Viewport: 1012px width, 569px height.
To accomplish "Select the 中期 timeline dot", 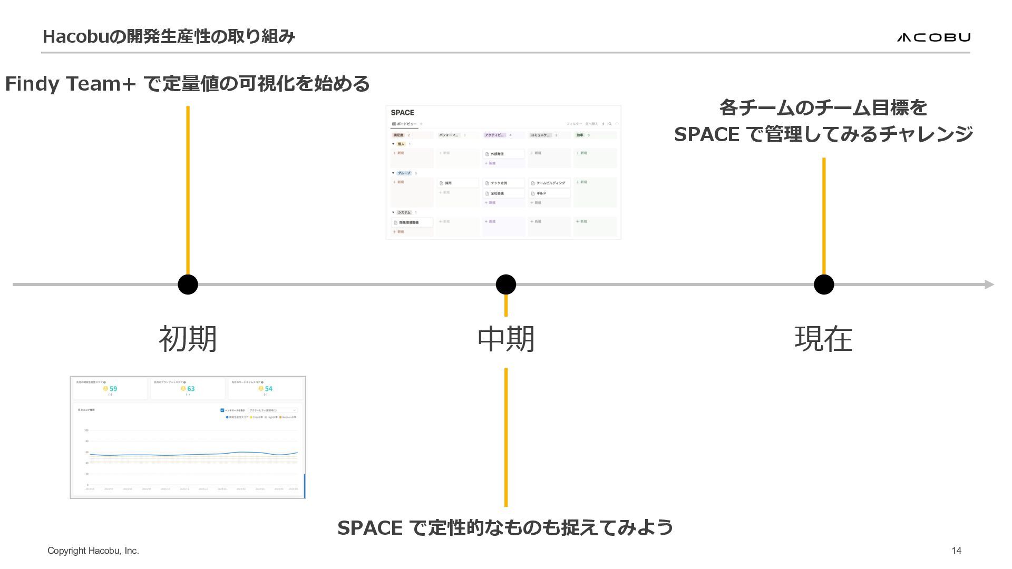I will [x=506, y=284].
